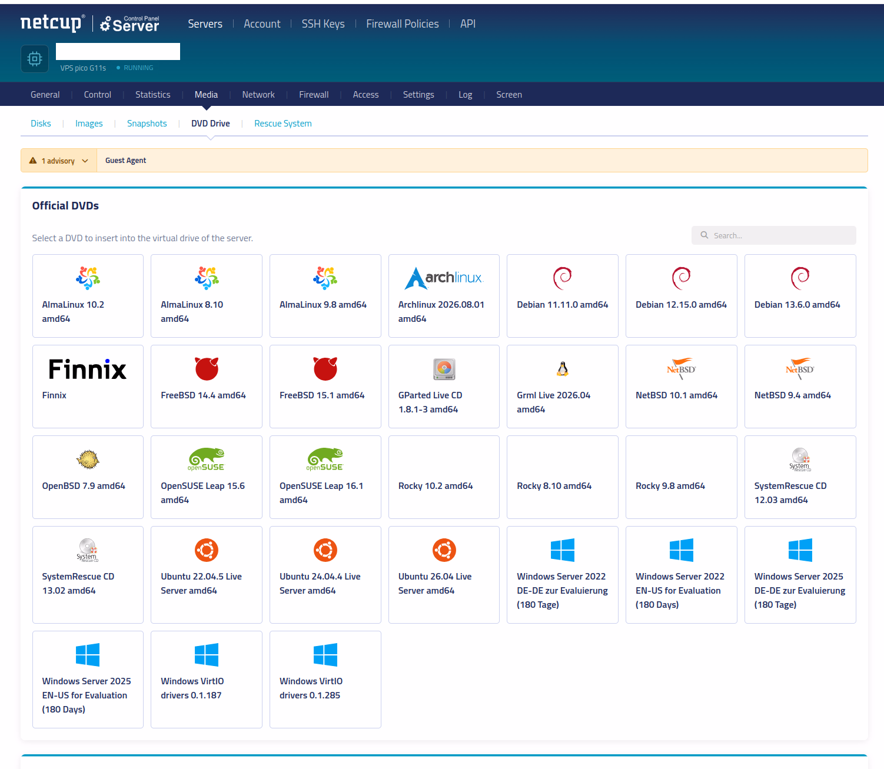Screen dimensions: 884x769
Task: Click the Guest Agent advisory text
Action: tap(126, 161)
